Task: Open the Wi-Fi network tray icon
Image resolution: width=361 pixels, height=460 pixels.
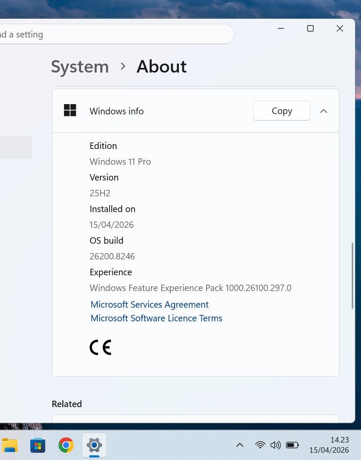Action: [x=260, y=445]
